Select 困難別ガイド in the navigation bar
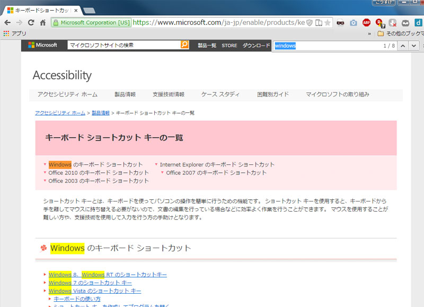 (x=273, y=94)
